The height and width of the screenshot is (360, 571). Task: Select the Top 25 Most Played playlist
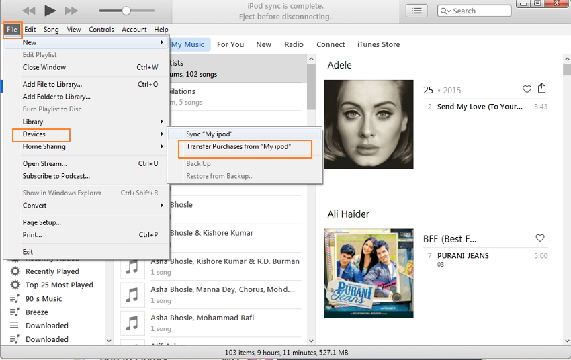click(59, 285)
